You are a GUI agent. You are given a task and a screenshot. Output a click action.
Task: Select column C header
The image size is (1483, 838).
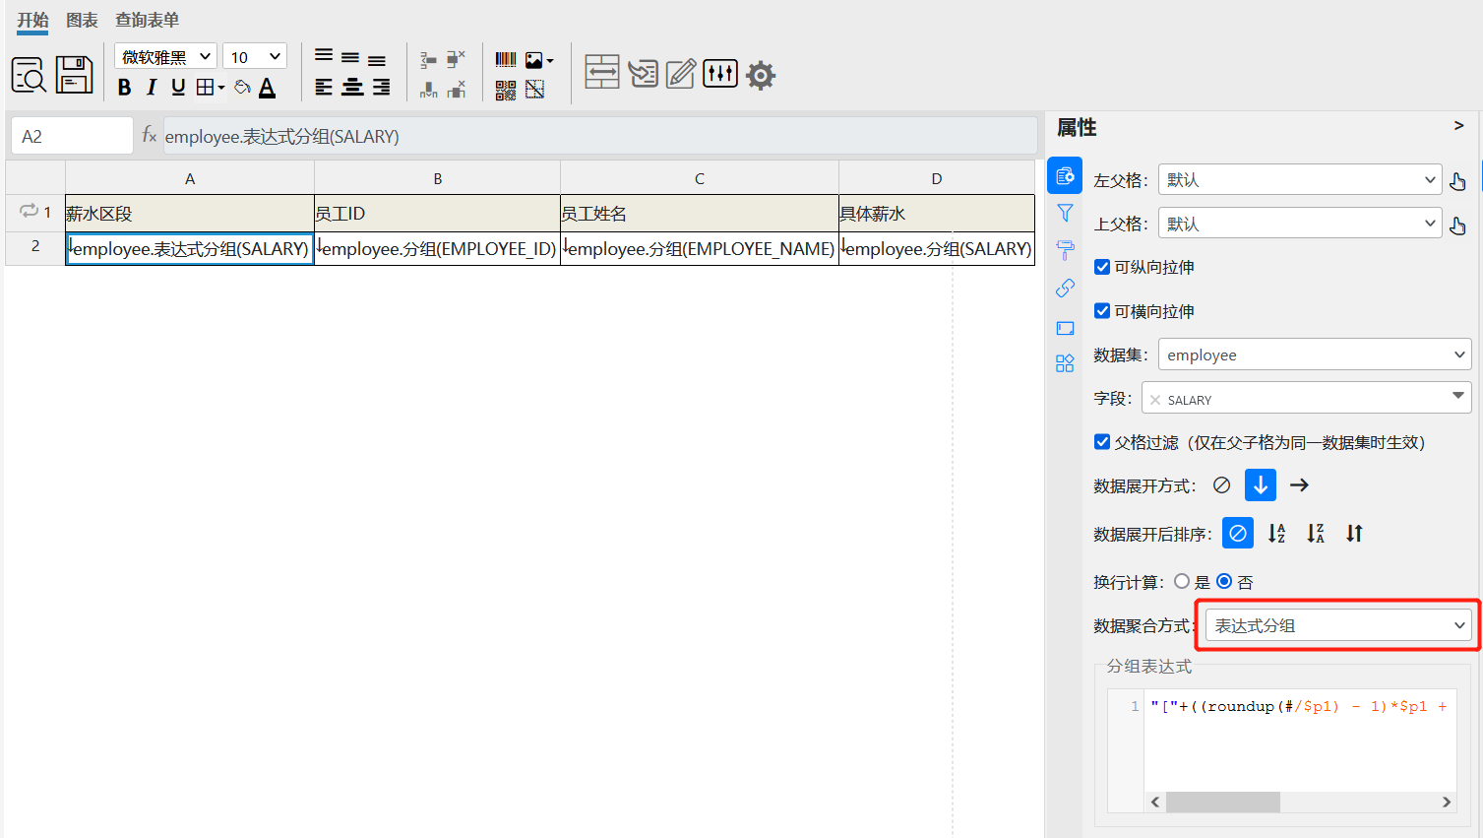tap(700, 178)
